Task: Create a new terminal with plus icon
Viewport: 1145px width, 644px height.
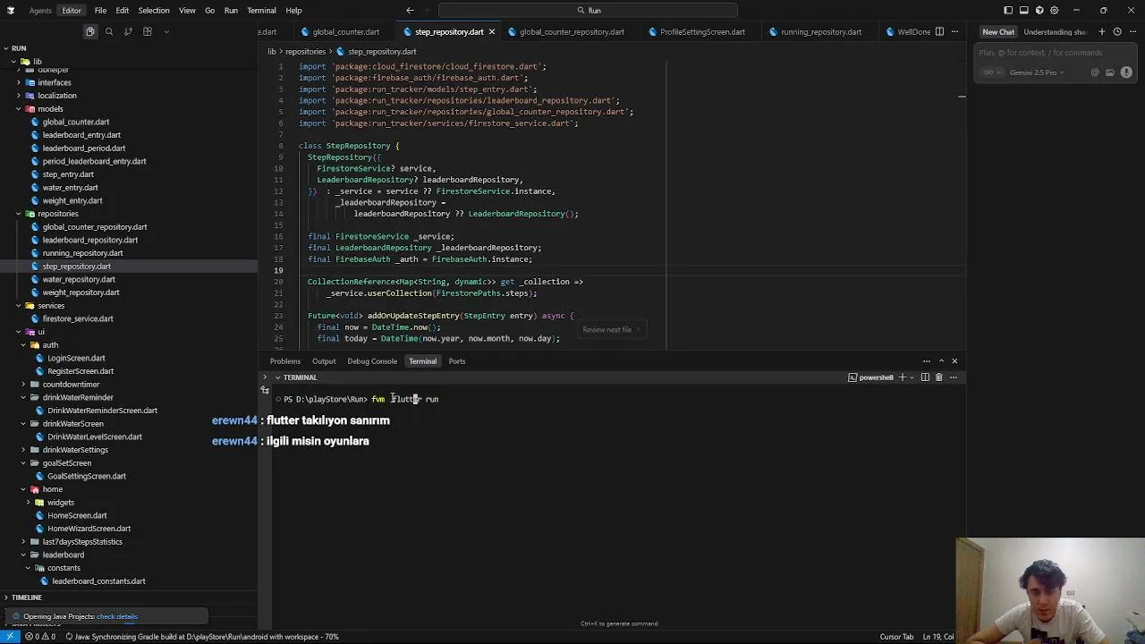Action: (x=902, y=377)
